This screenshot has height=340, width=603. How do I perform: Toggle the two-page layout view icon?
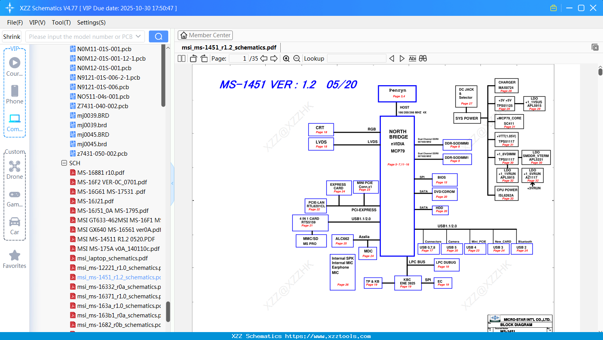[181, 59]
